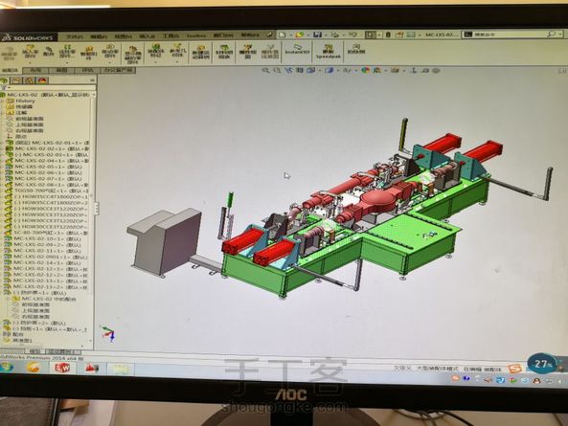Click the SolidWorks logo button
The height and width of the screenshot is (426, 568).
coord(28,37)
